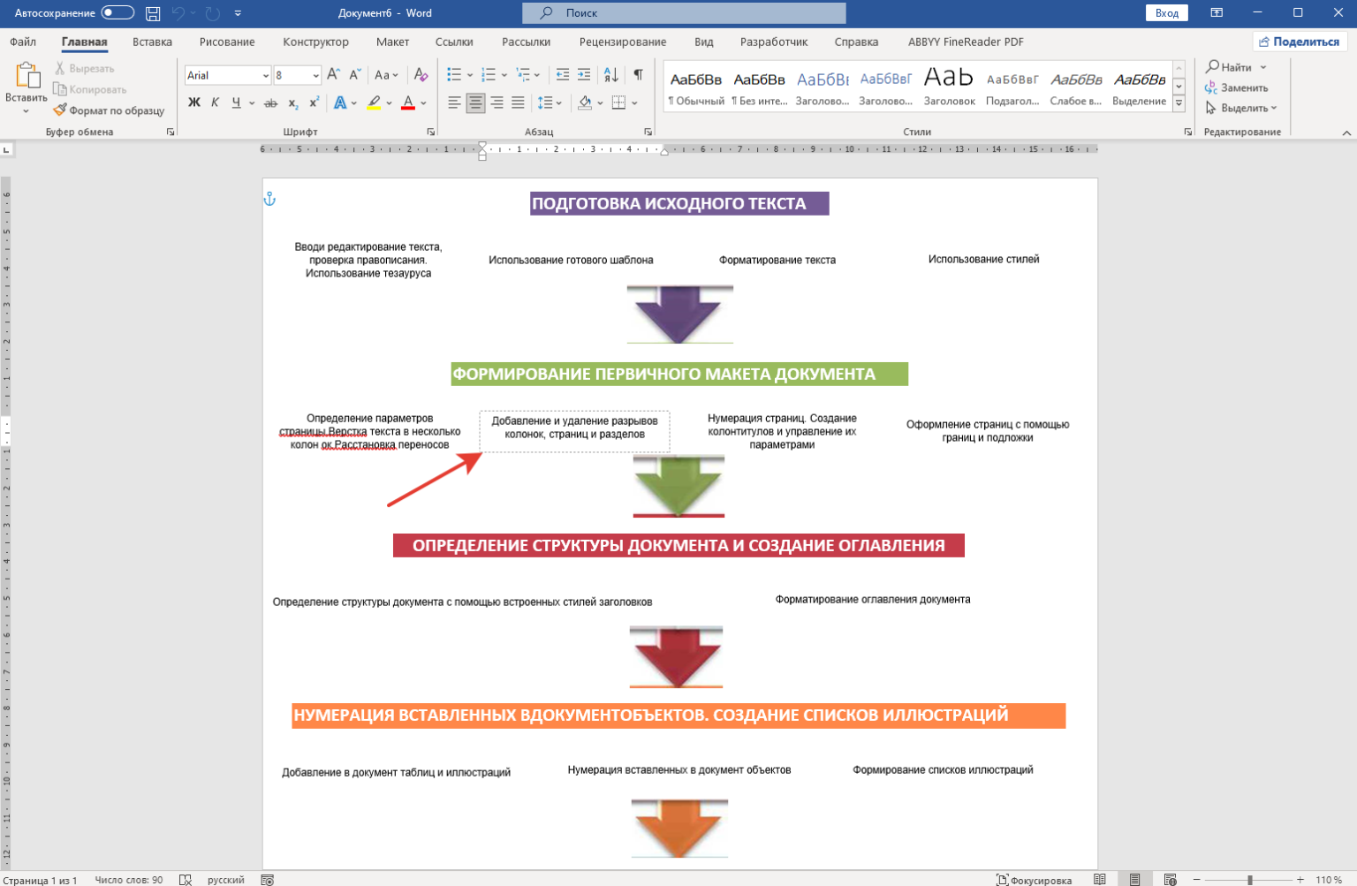The height and width of the screenshot is (886, 1357).
Task: Open the font size dropdown
Action: tap(315, 76)
